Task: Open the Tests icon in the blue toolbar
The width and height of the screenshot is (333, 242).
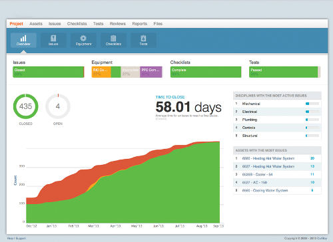Action: pos(143,41)
